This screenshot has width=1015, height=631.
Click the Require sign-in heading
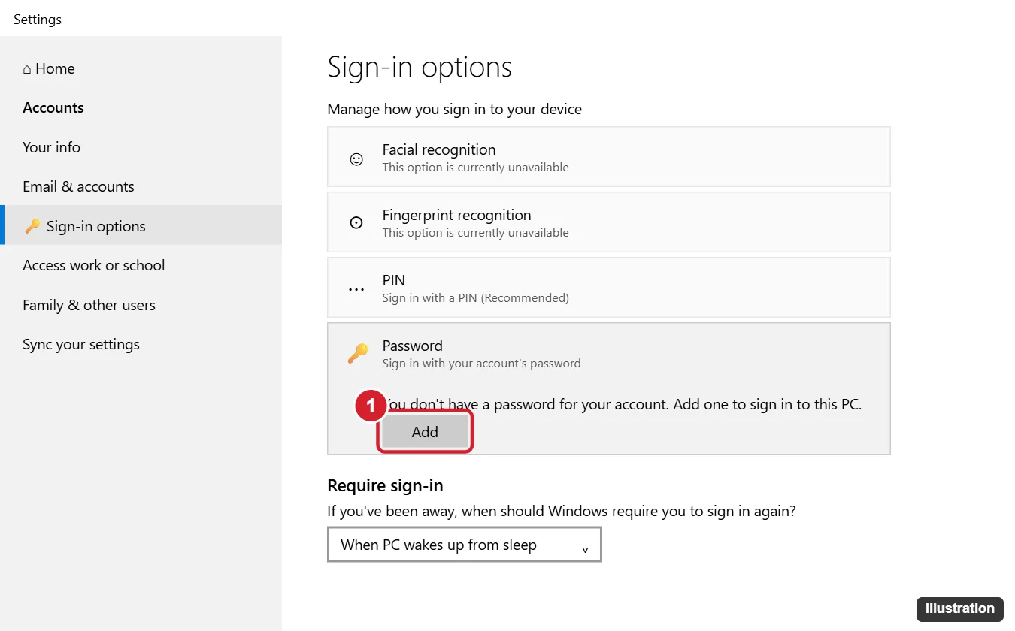[385, 485]
